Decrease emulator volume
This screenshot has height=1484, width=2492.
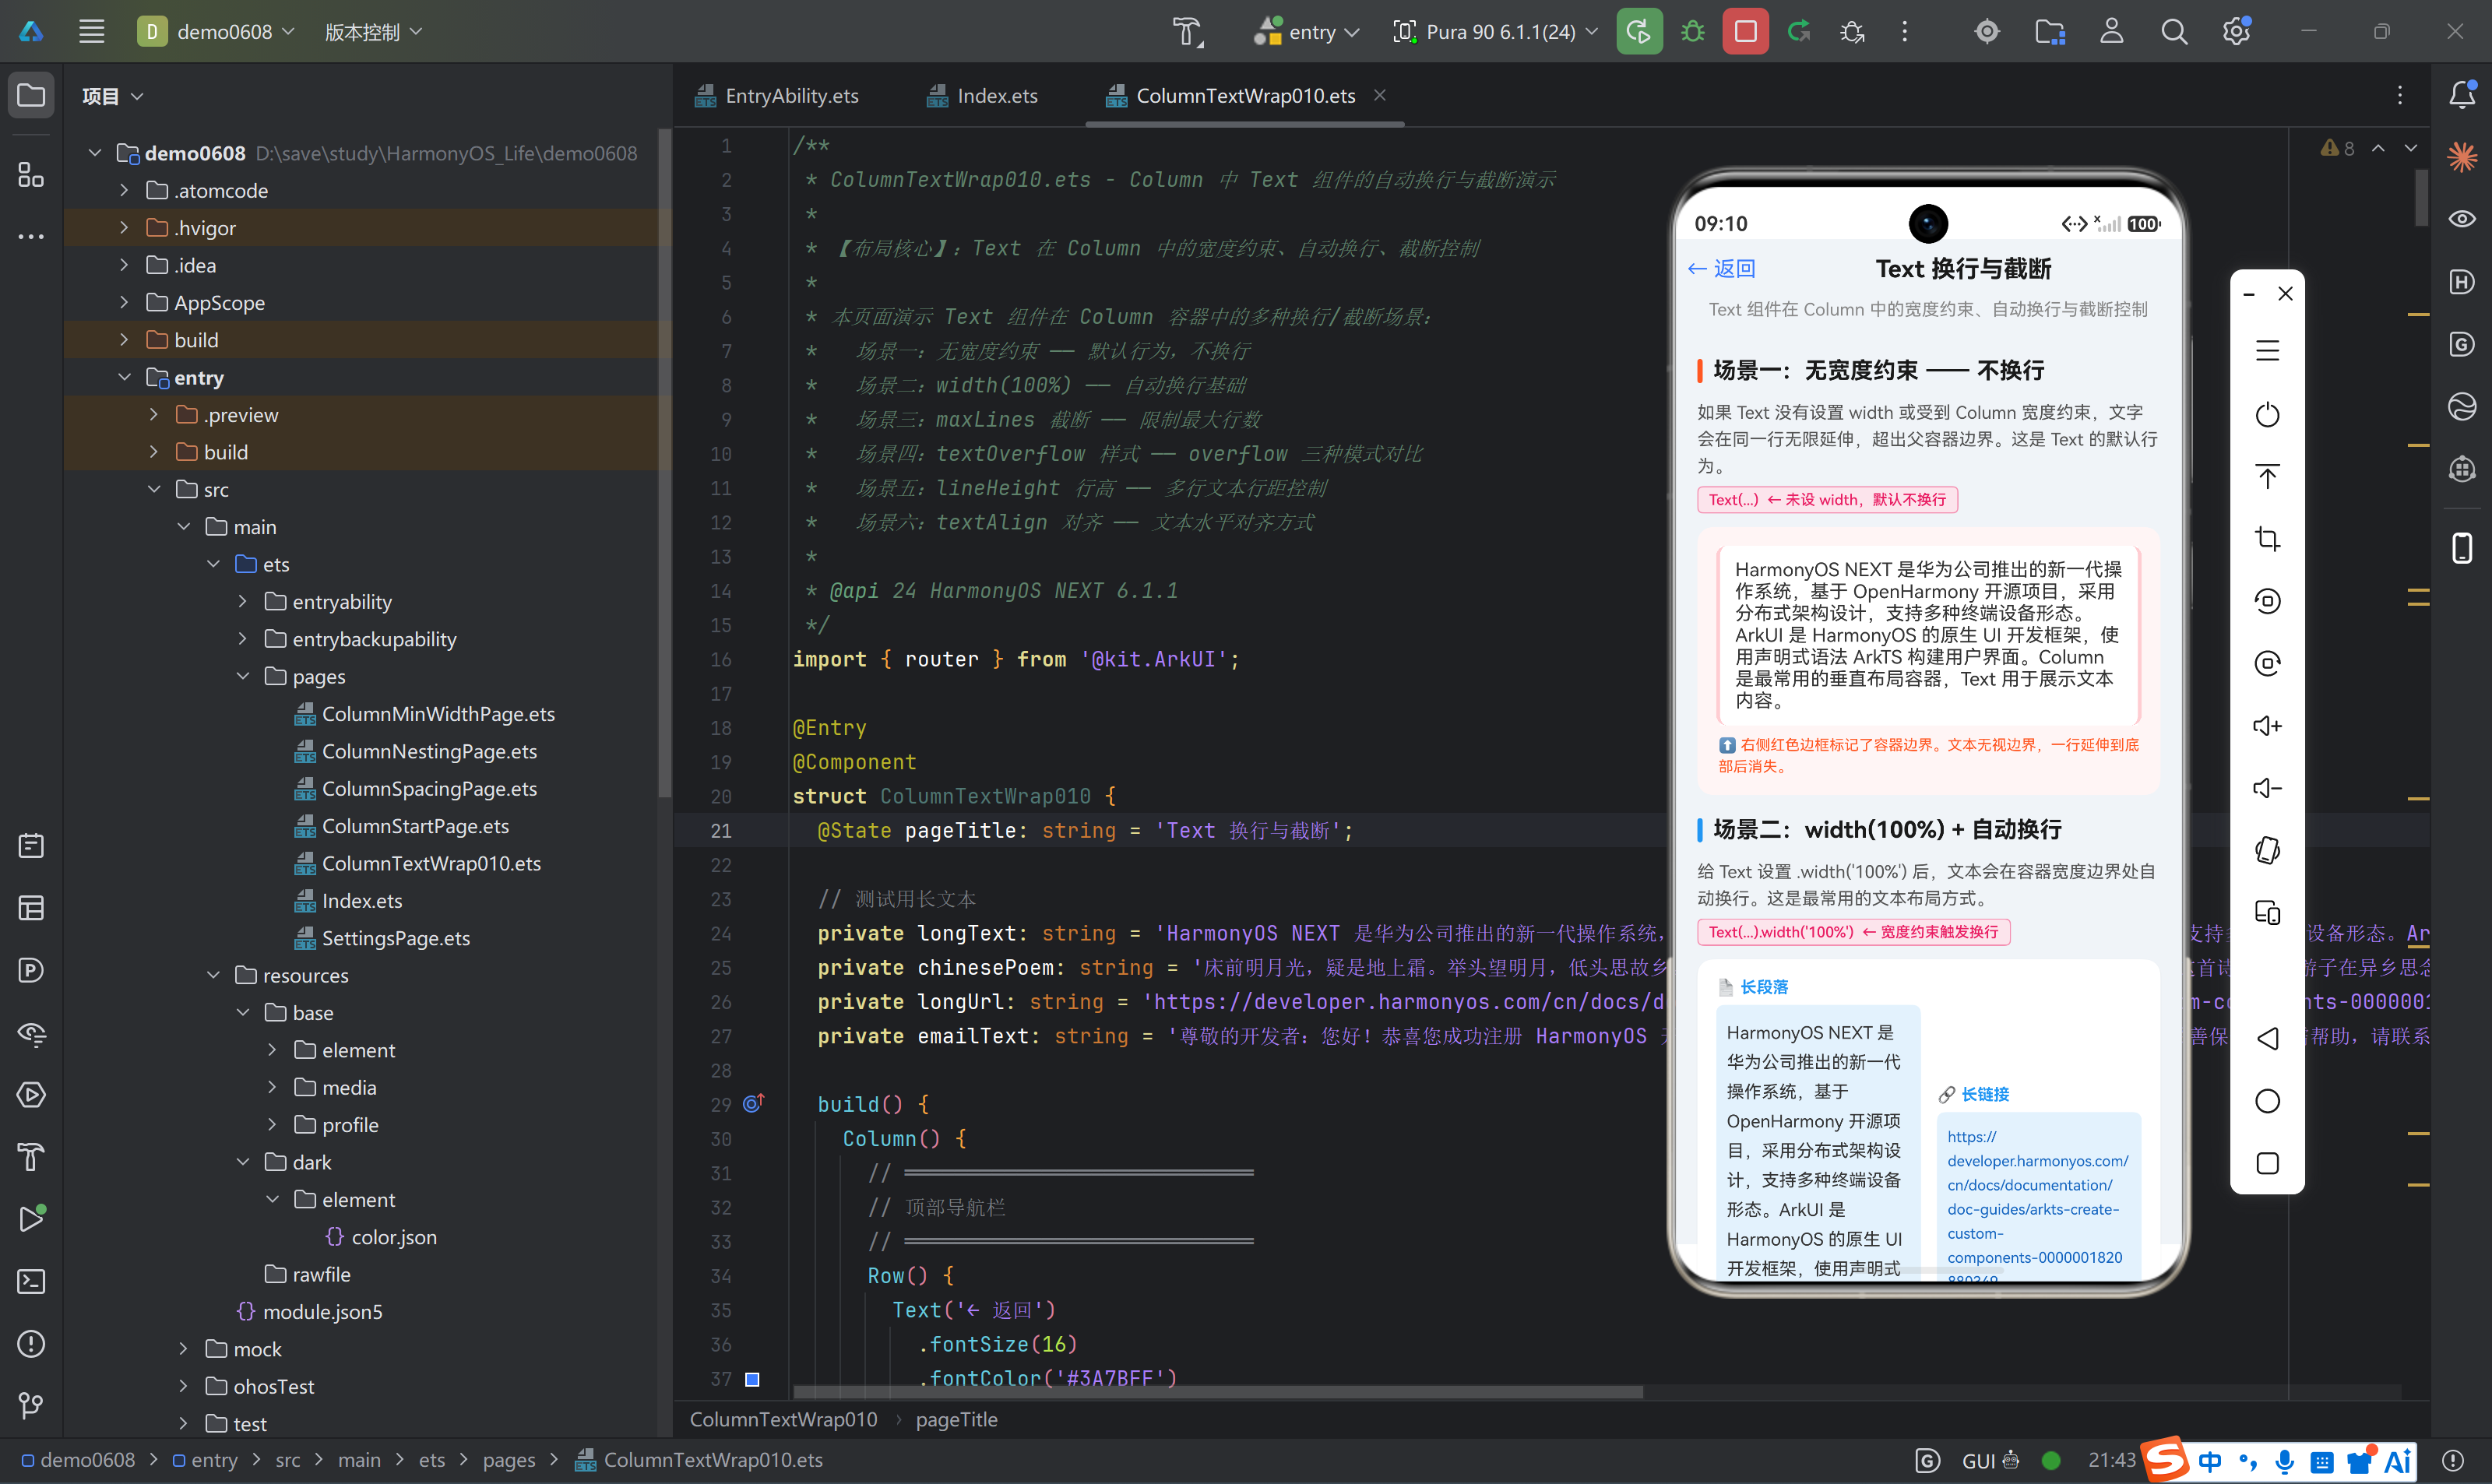(2267, 788)
